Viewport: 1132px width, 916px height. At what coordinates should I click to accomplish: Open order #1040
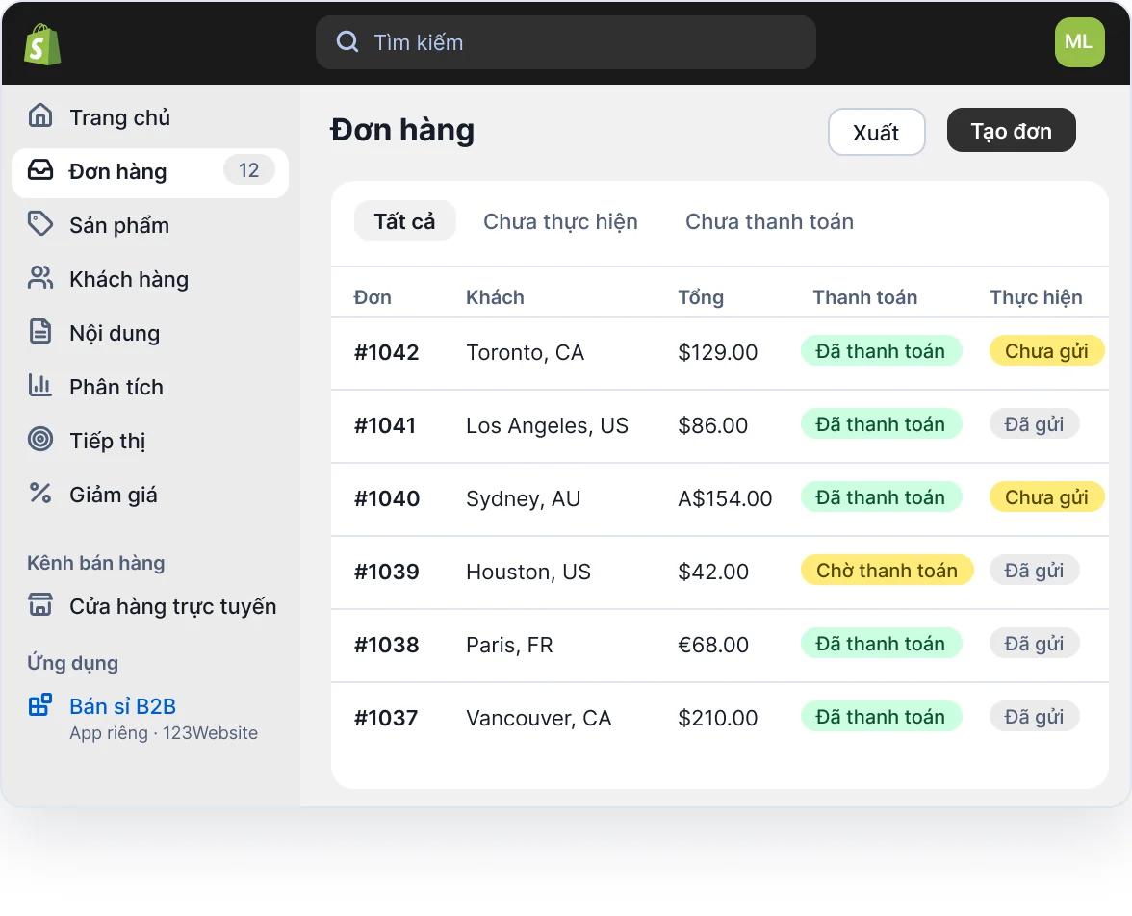click(387, 498)
